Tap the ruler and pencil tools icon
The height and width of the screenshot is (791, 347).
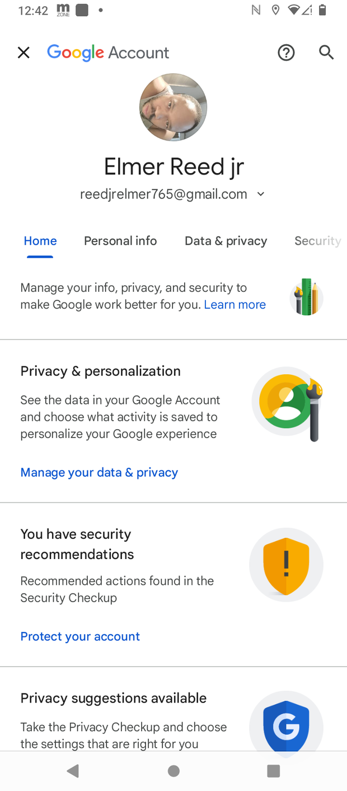(x=306, y=297)
